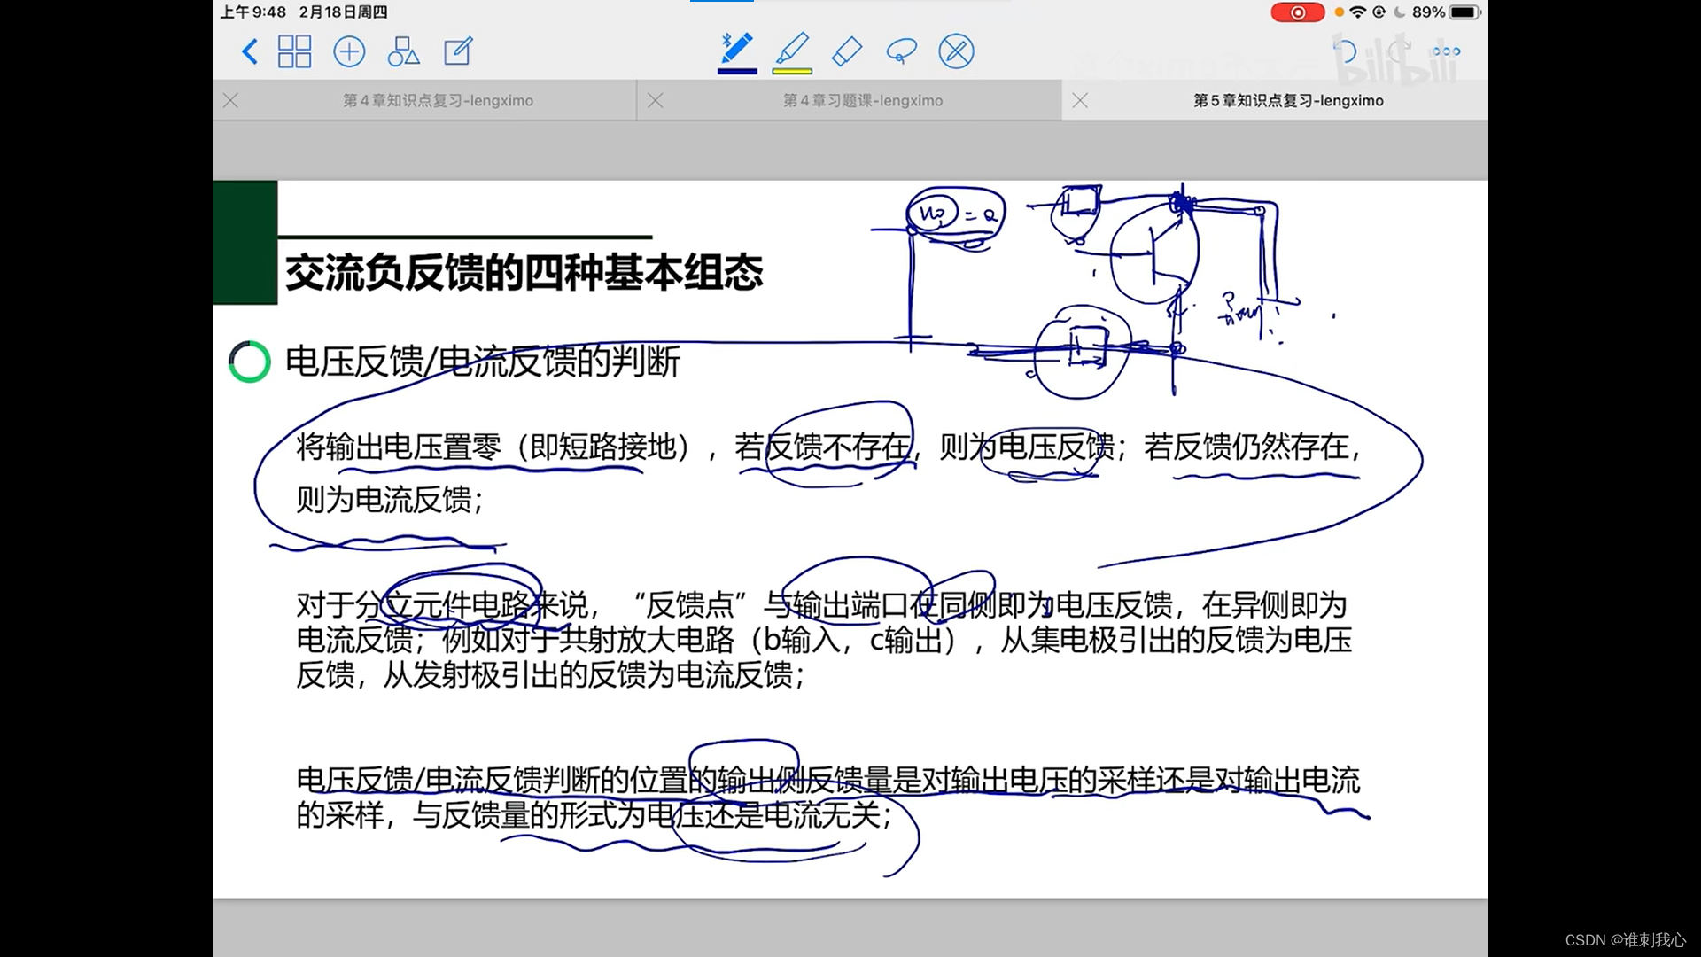Open the three-dot more options menu
Viewport: 1701px width, 957px height.
pyautogui.click(x=1446, y=51)
